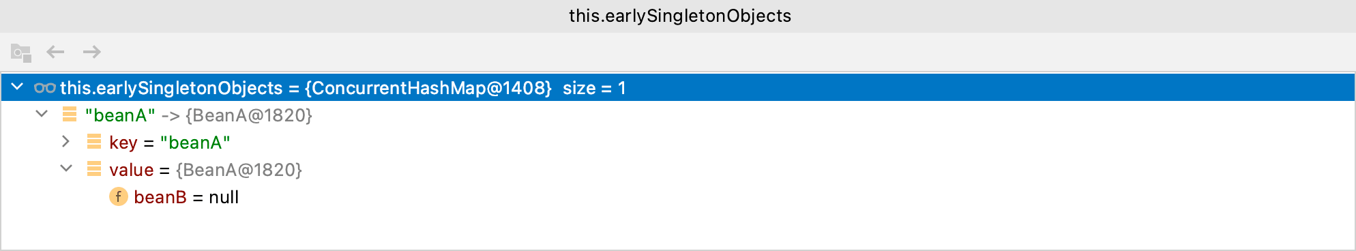
Task: Expand the key = "beanA" node
Action: tap(66, 141)
